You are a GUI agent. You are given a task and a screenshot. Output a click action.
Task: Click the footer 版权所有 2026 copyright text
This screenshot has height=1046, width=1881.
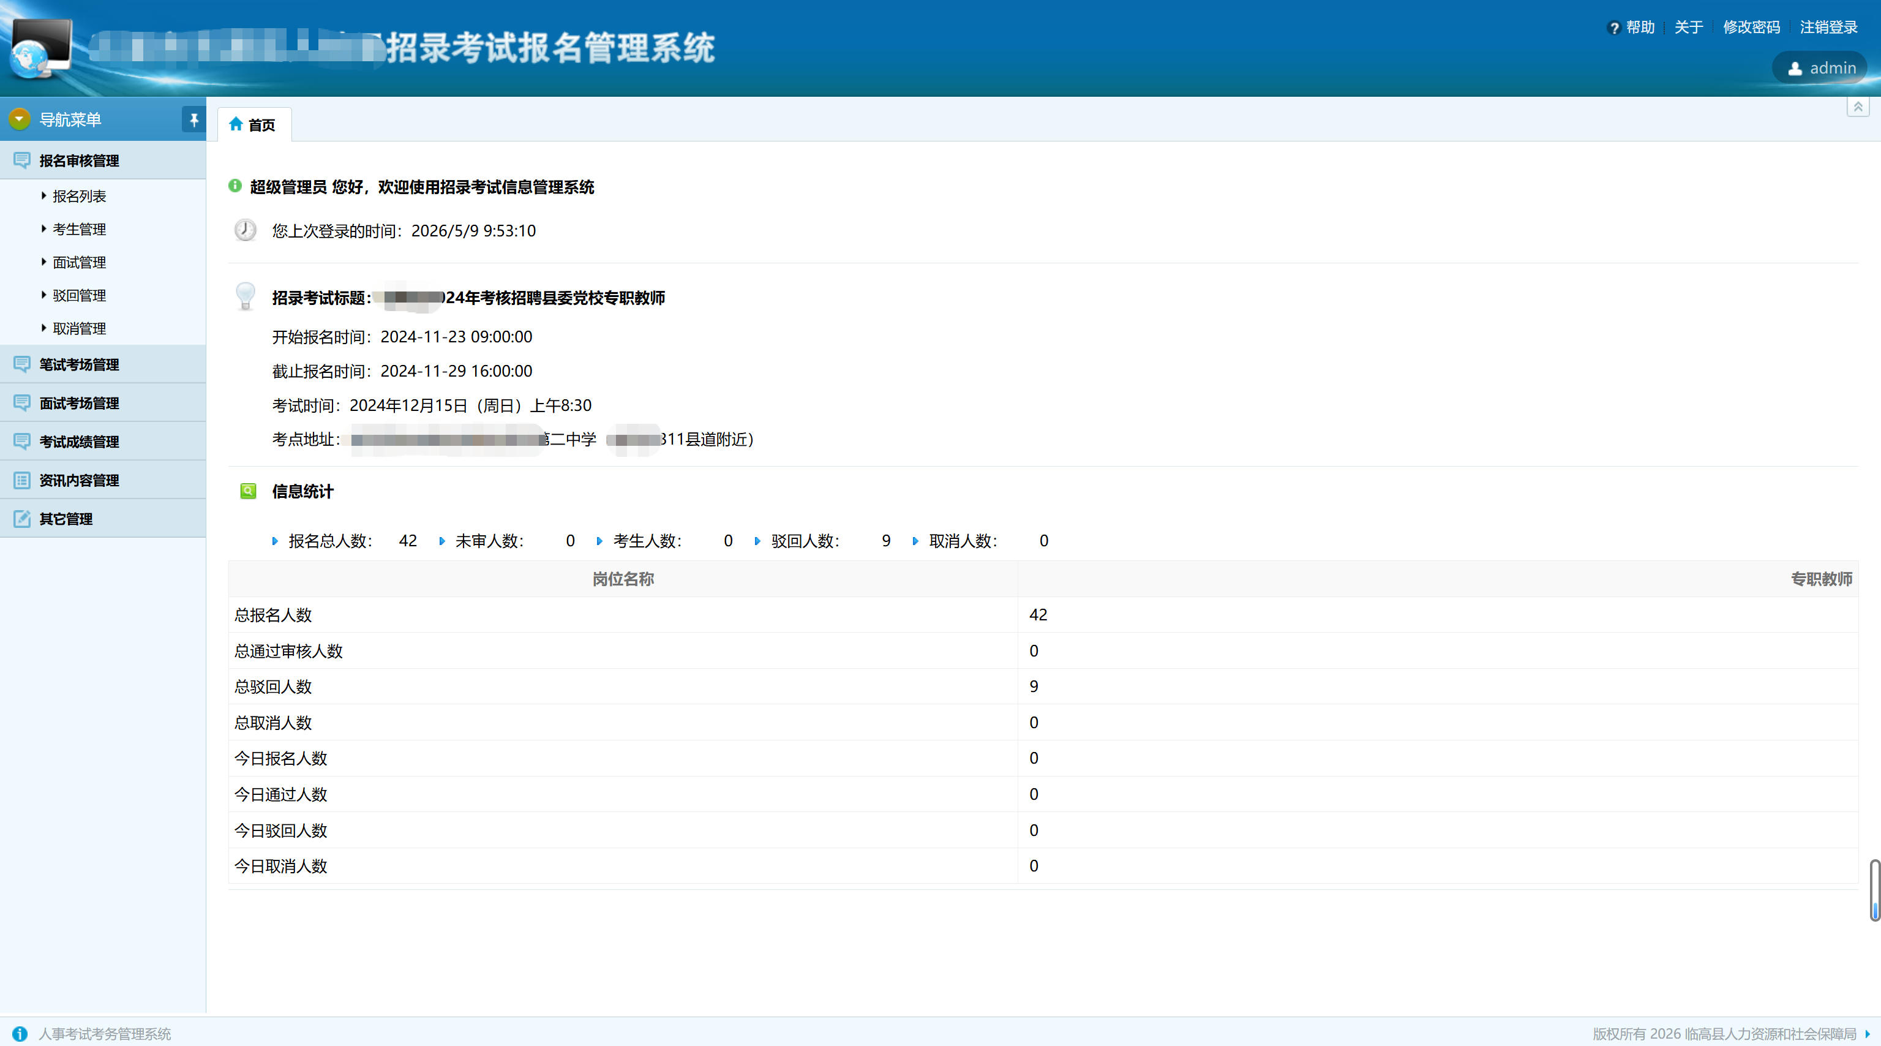[x=1724, y=1034]
